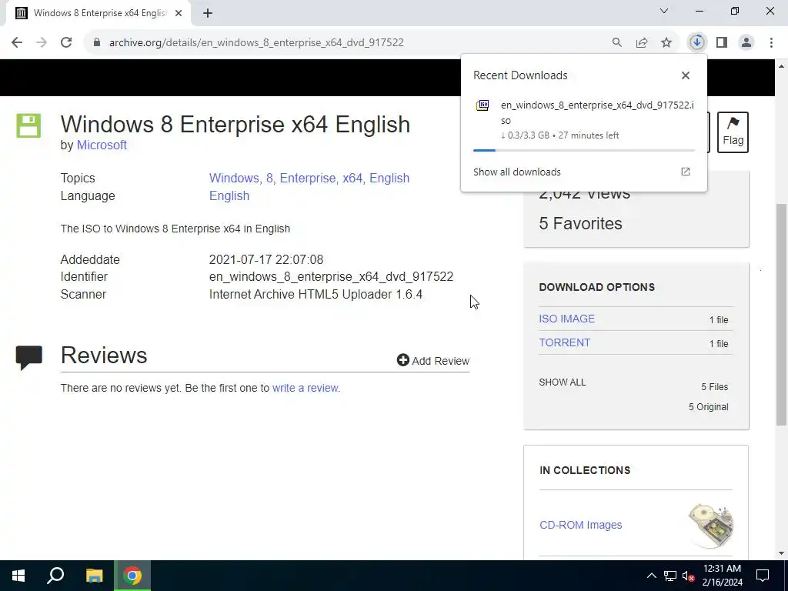Close the Windows 8 Enterprise tab
The width and height of the screenshot is (788, 591).
coord(179,13)
